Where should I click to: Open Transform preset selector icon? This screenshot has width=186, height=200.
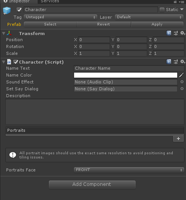(176, 33)
